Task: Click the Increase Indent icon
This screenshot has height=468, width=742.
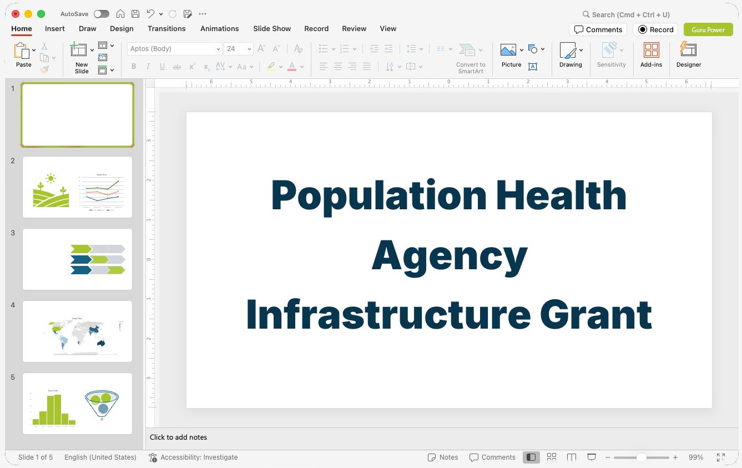Action: tap(388, 49)
